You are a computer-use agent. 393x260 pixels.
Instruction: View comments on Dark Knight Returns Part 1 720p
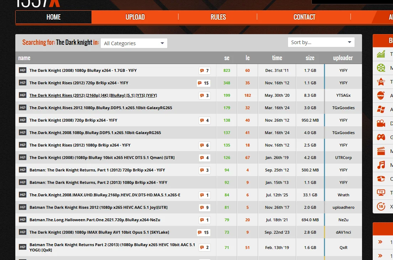[x=205, y=170]
